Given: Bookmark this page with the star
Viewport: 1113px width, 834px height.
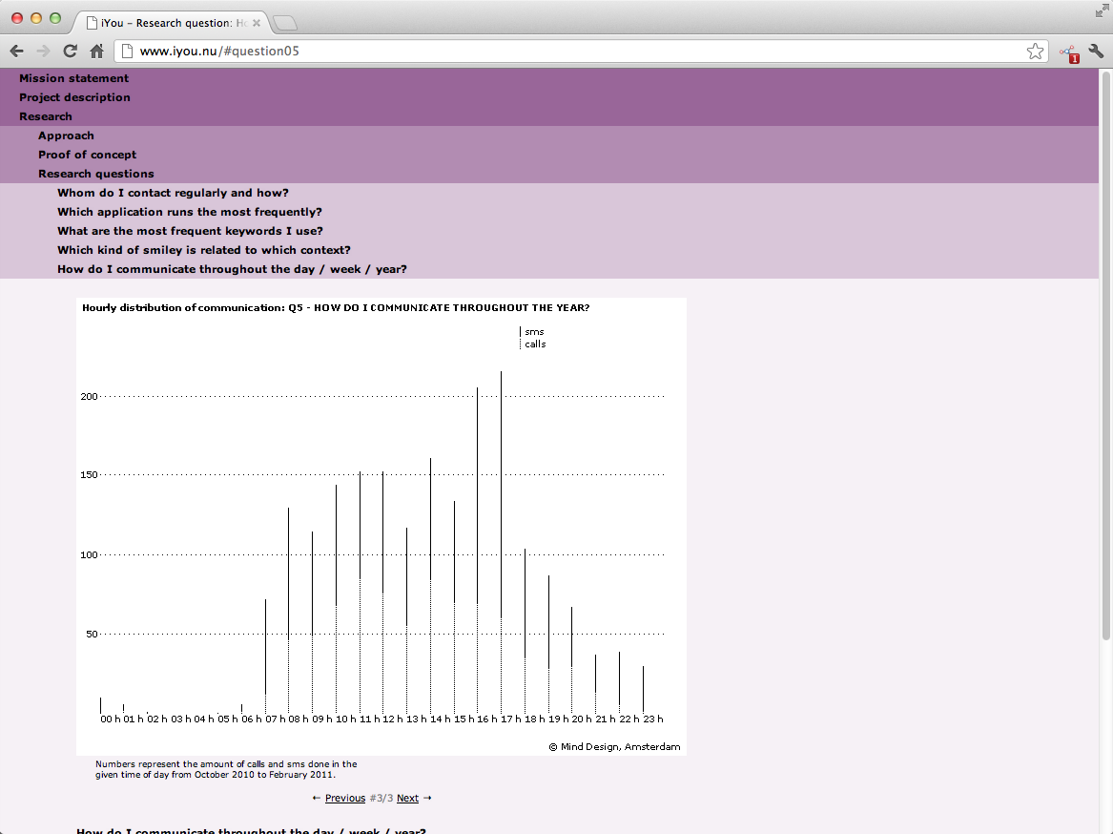Looking at the screenshot, I should tap(1035, 52).
